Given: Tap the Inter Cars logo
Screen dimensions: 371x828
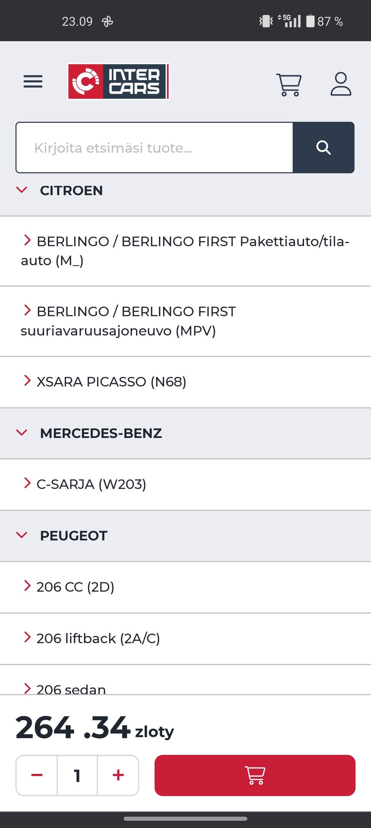Looking at the screenshot, I should click(x=118, y=81).
